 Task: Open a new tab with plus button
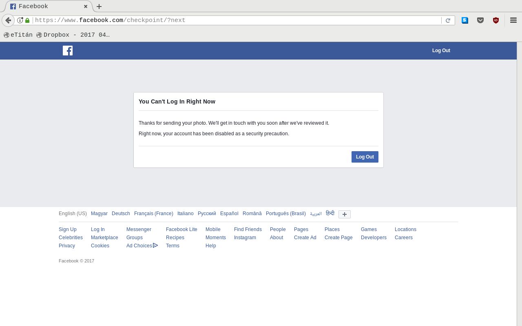(x=99, y=7)
